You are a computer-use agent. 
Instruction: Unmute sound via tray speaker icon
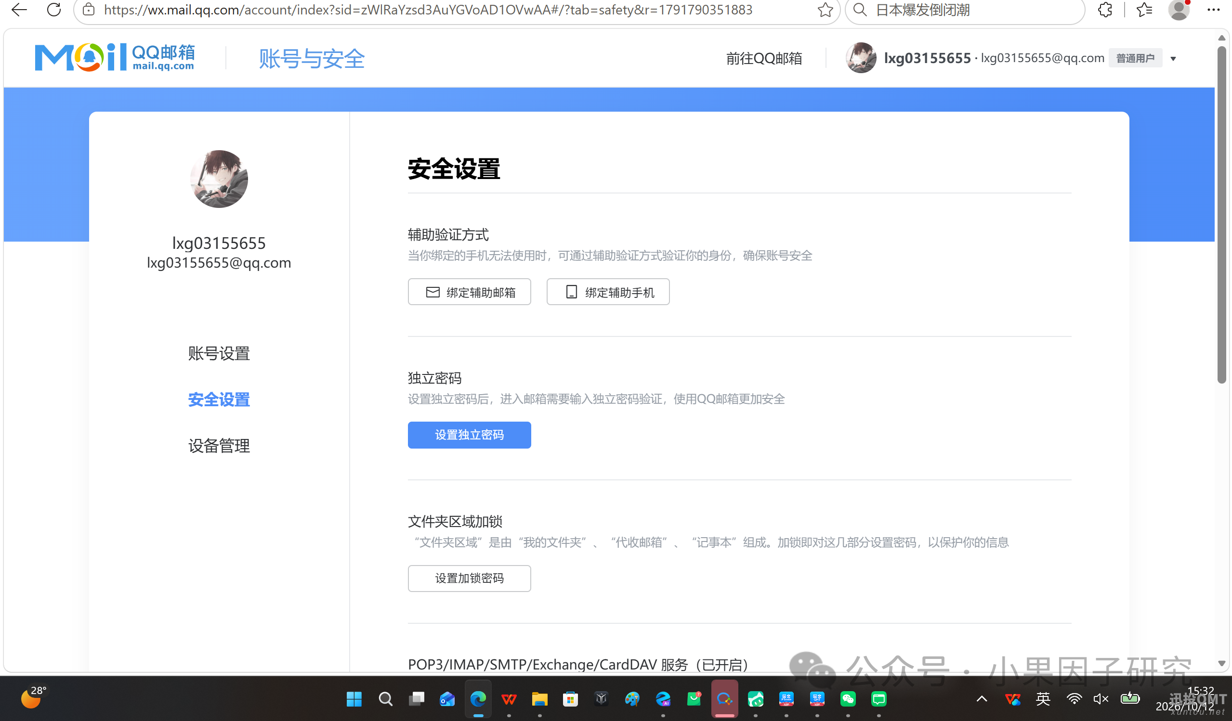pos(1101,699)
